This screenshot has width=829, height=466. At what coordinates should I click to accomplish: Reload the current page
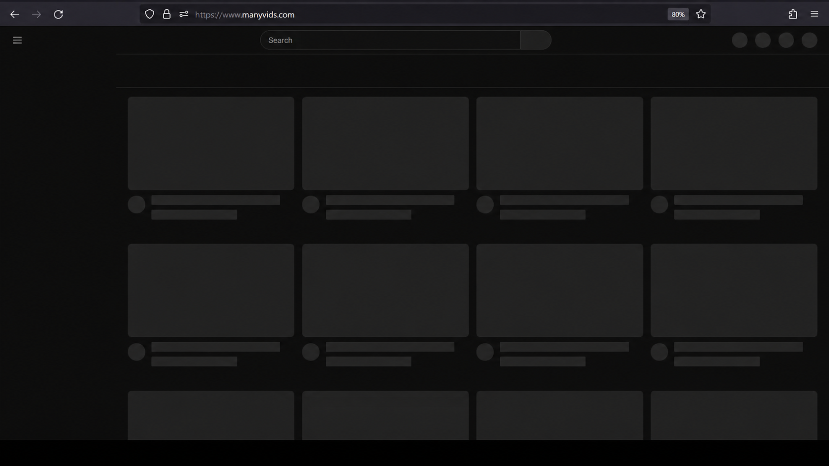click(x=59, y=14)
